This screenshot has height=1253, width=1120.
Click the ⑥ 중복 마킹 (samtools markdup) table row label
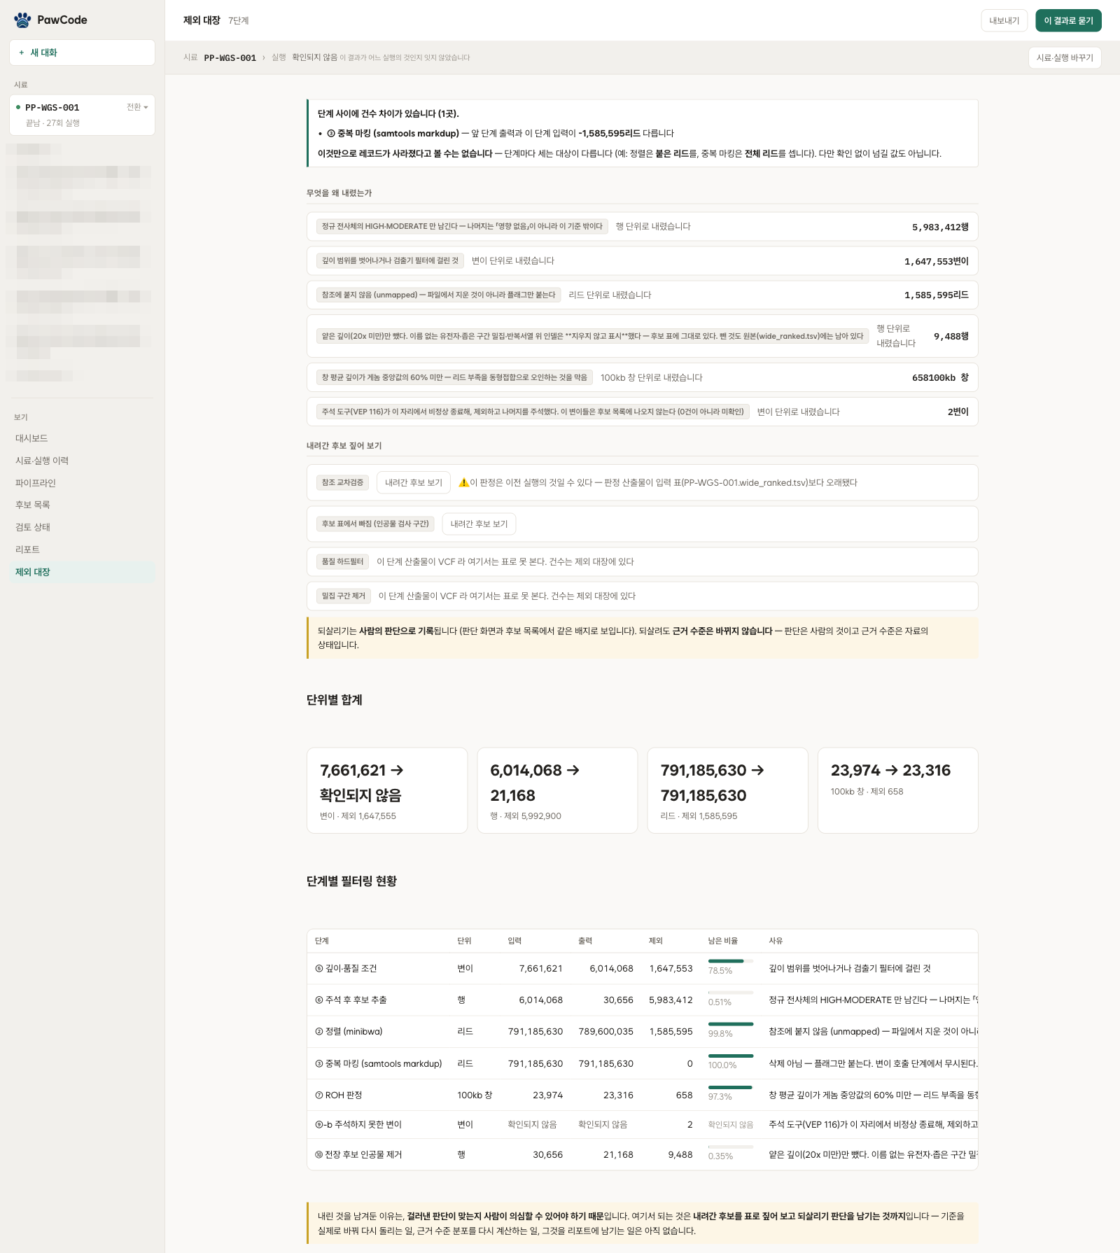[x=379, y=1064]
